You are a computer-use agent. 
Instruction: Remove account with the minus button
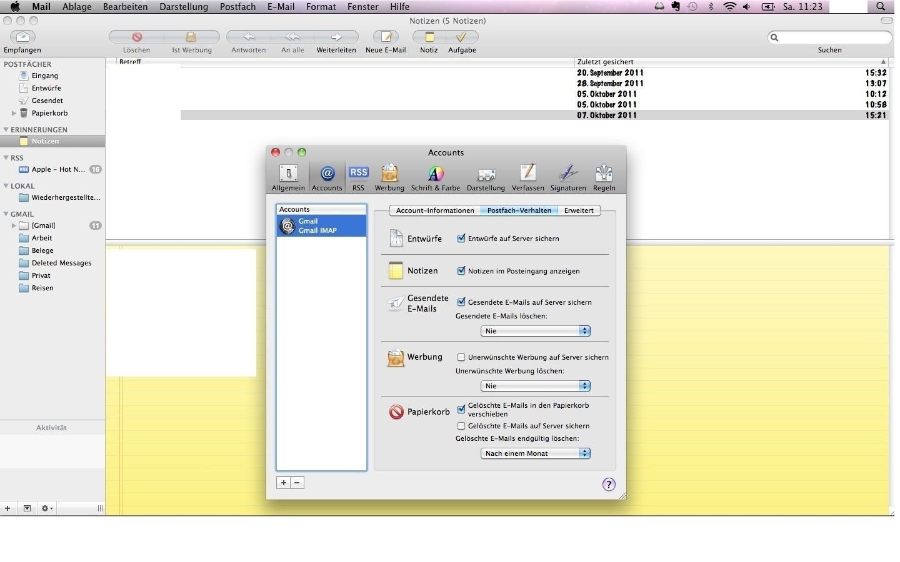pos(297,483)
